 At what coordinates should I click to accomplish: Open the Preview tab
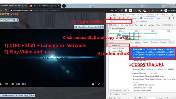coord(145,42)
